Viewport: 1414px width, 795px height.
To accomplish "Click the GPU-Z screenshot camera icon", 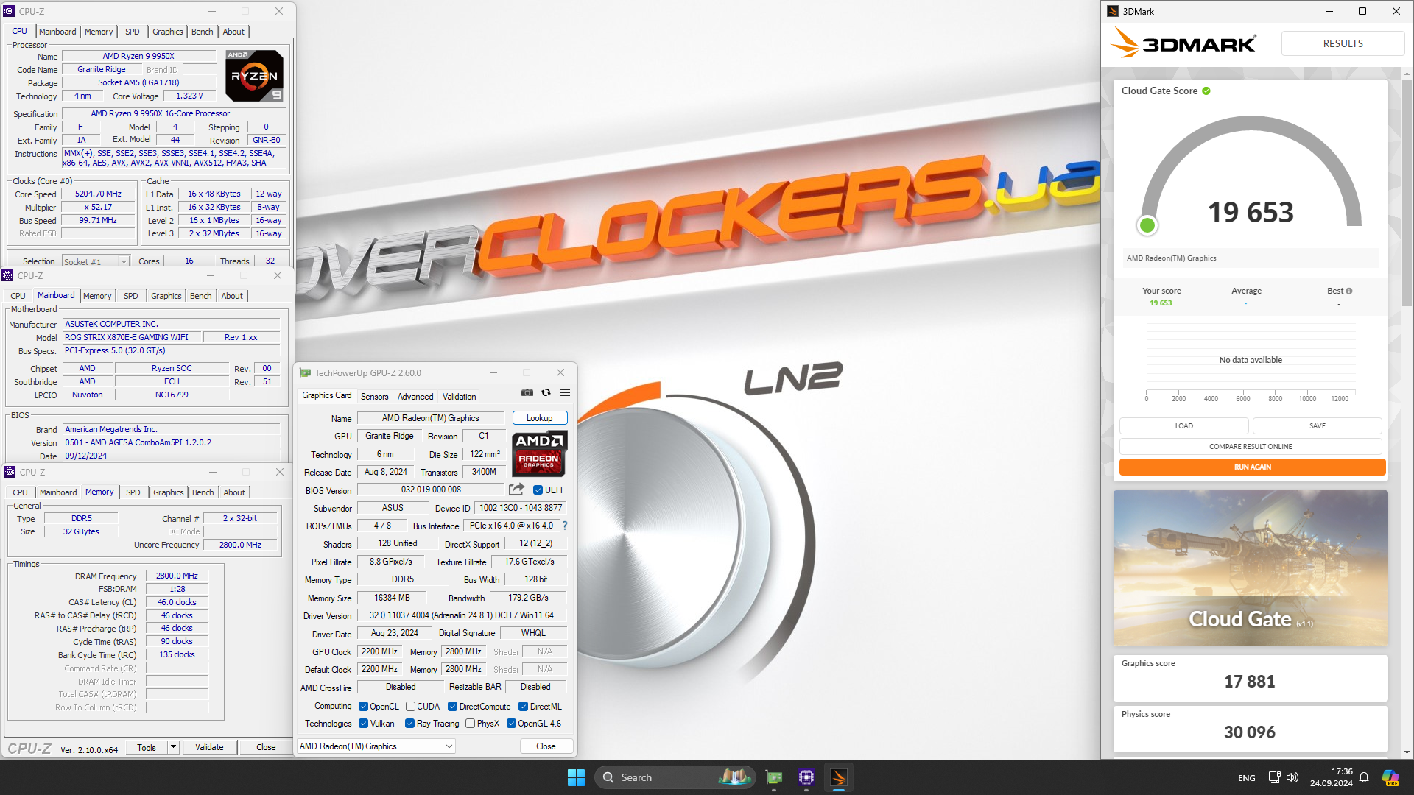I will tap(527, 392).
